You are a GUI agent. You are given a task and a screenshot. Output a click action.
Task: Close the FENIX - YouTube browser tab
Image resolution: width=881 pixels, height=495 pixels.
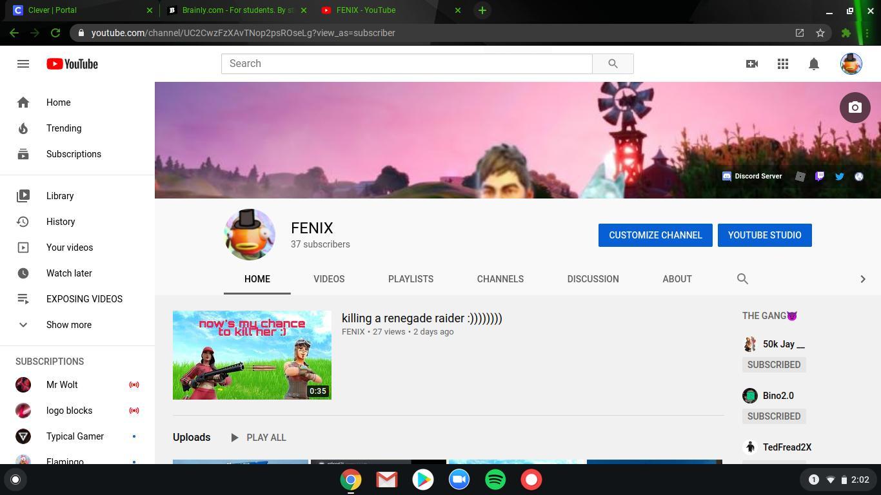[x=458, y=10]
